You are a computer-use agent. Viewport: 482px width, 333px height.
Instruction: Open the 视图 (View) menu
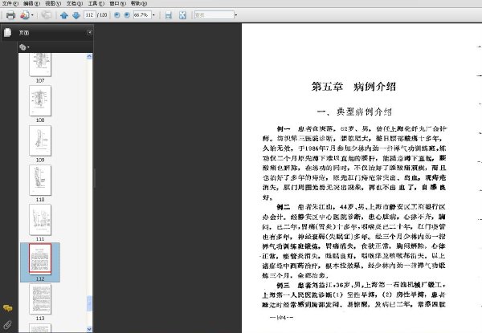click(x=53, y=3)
